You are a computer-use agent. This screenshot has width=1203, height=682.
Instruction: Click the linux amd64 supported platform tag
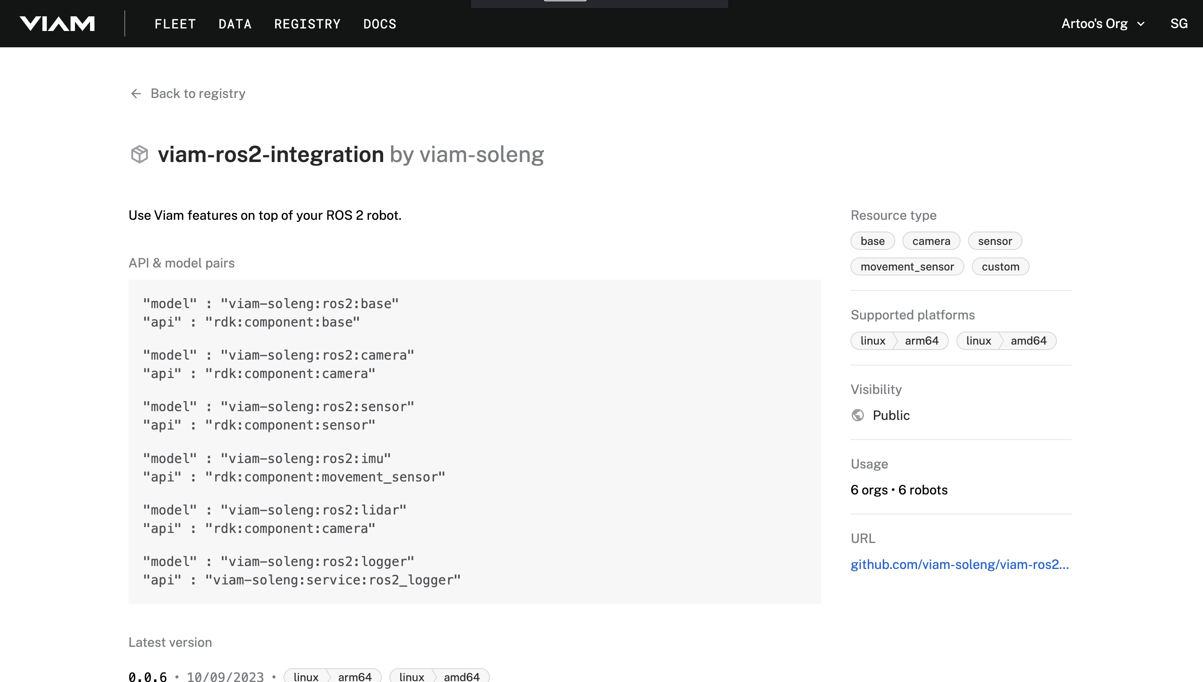(1006, 340)
